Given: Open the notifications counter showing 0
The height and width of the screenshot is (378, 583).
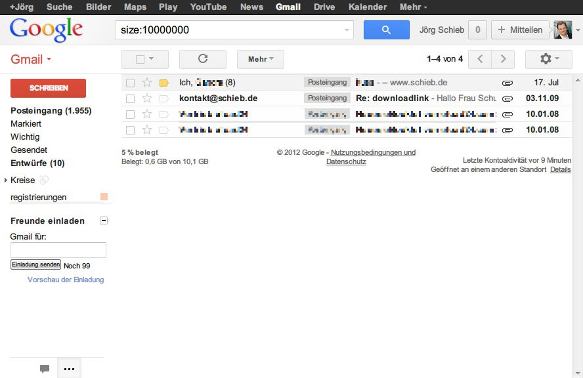Looking at the screenshot, I should pos(478,30).
